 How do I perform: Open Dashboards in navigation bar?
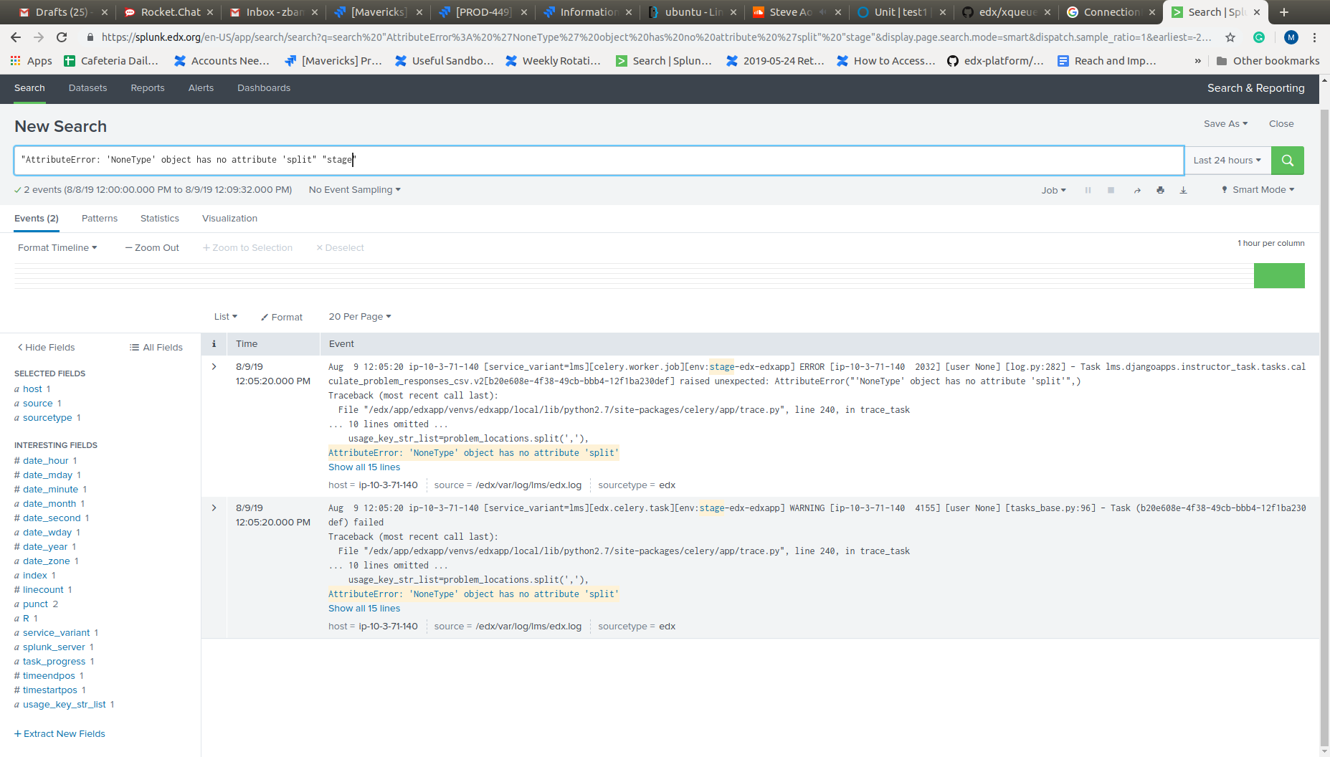coord(264,88)
